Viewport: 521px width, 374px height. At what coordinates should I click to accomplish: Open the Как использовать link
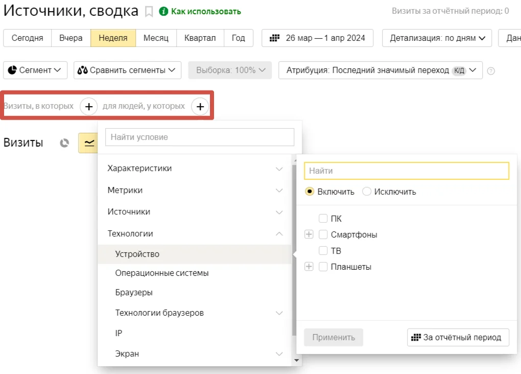click(206, 12)
